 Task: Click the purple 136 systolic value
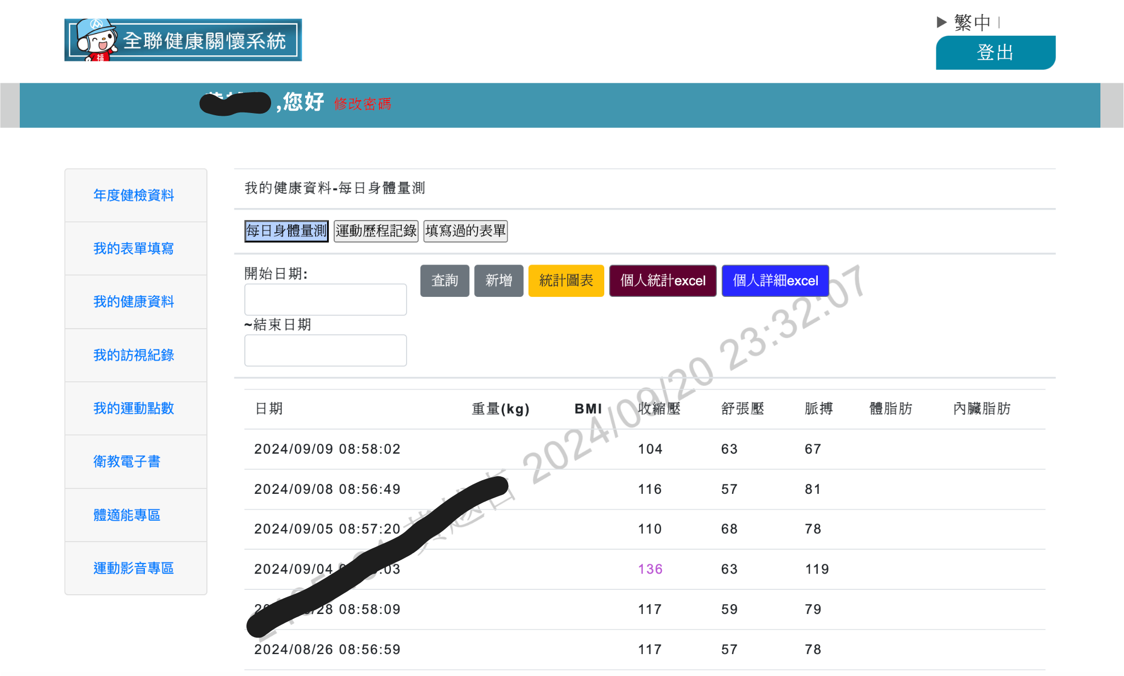tap(650, 570)
